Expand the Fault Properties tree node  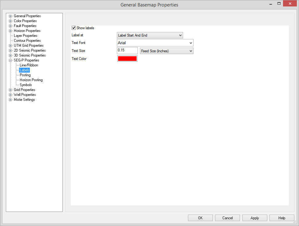[10, 26]
